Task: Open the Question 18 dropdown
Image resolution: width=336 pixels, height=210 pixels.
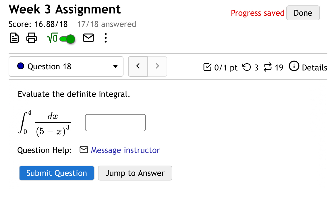Action: pyautogui.click(x=66, y=66)
